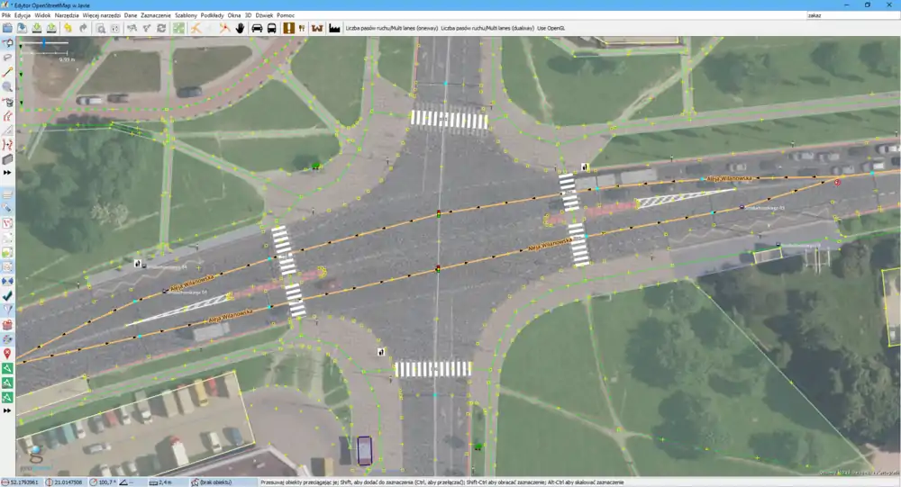The width and height of the screenshot is (901, 487).
Task: Click the bus preset icon
Action: point(271,28)
